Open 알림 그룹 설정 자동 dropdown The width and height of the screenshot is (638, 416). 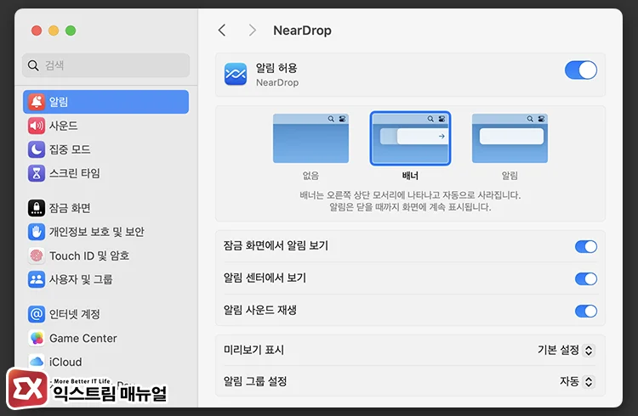point(578,381)
